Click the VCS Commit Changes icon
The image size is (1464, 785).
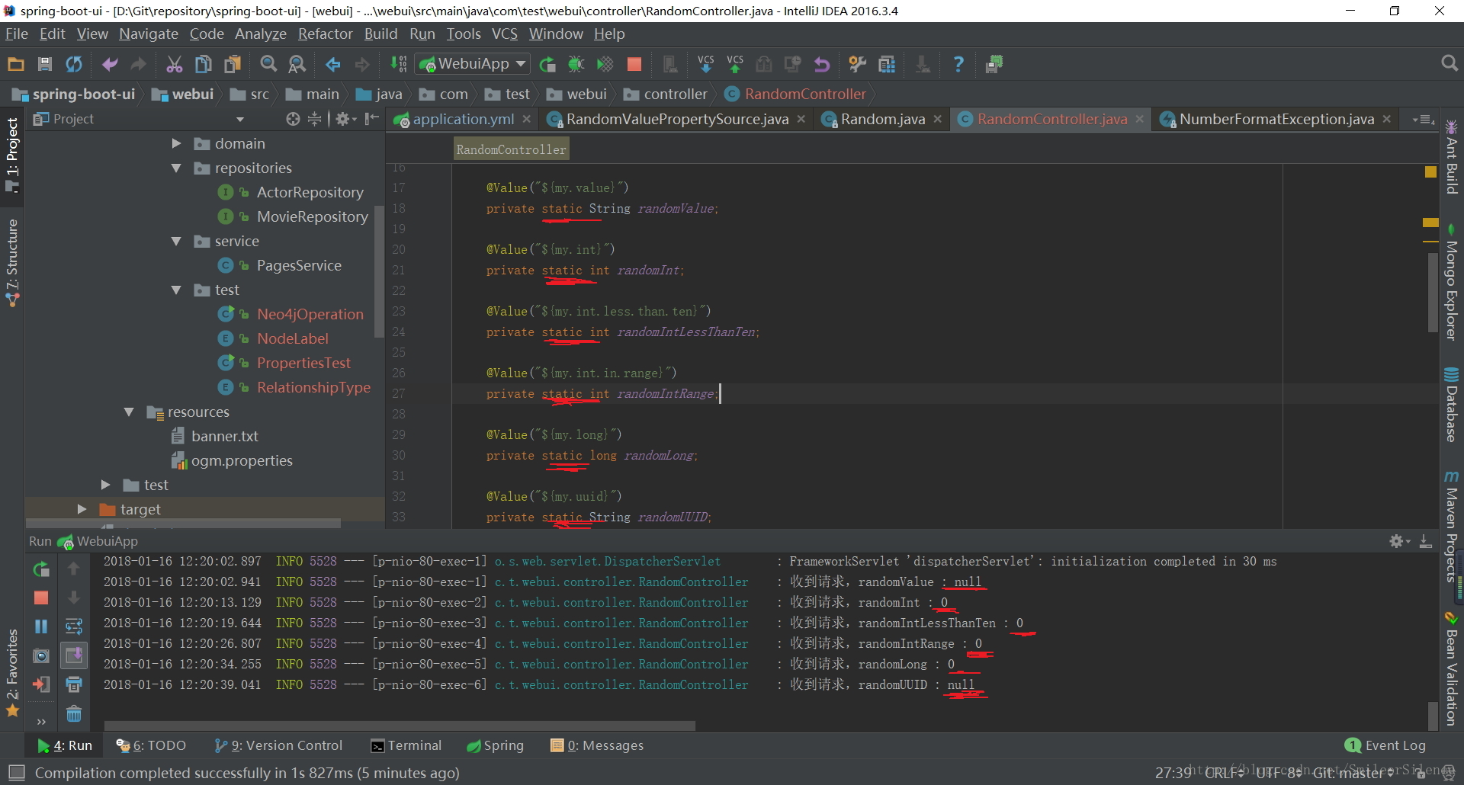[735, 64]
